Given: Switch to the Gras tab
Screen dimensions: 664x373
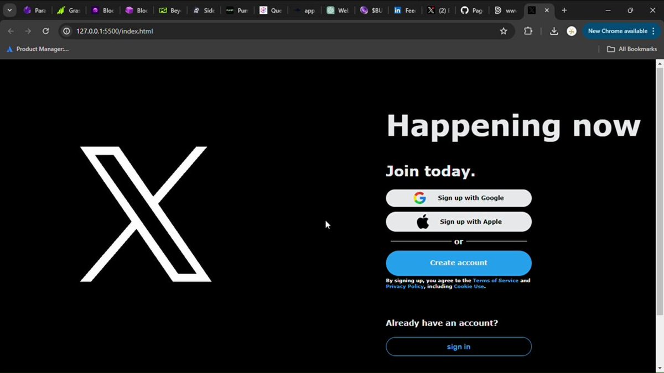Looking at the screenshot, I should click(x=69, y=10).
